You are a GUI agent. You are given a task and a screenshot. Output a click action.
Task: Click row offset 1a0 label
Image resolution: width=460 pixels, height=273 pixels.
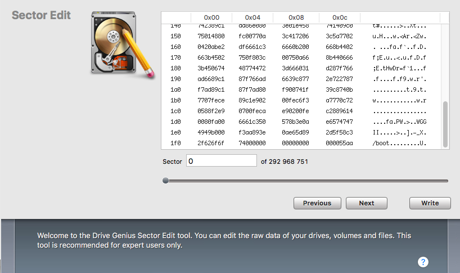click(x=175, y=89)
